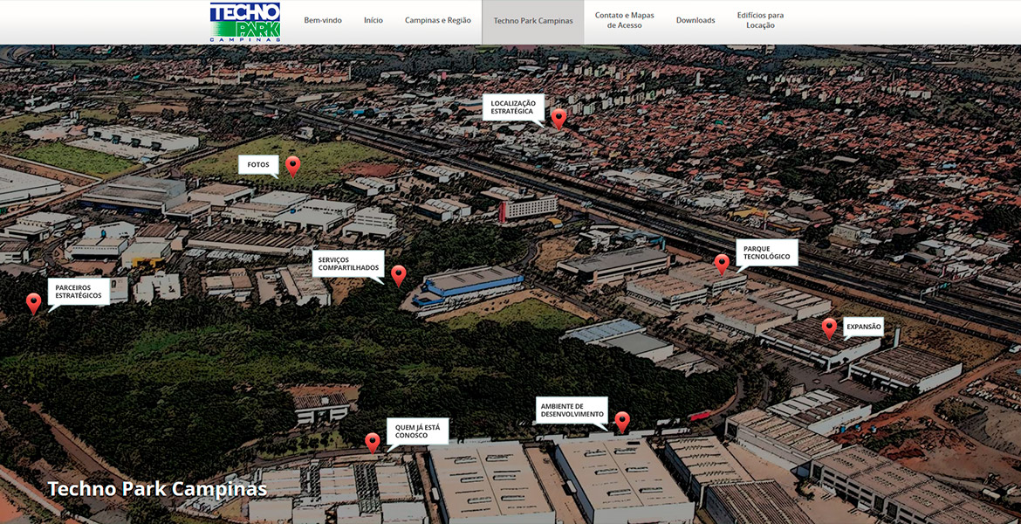1021x524 pixels.
Task: Click the pin beside Parque Tecnológico
Action: pyautogui.click(x=722, y=264)
